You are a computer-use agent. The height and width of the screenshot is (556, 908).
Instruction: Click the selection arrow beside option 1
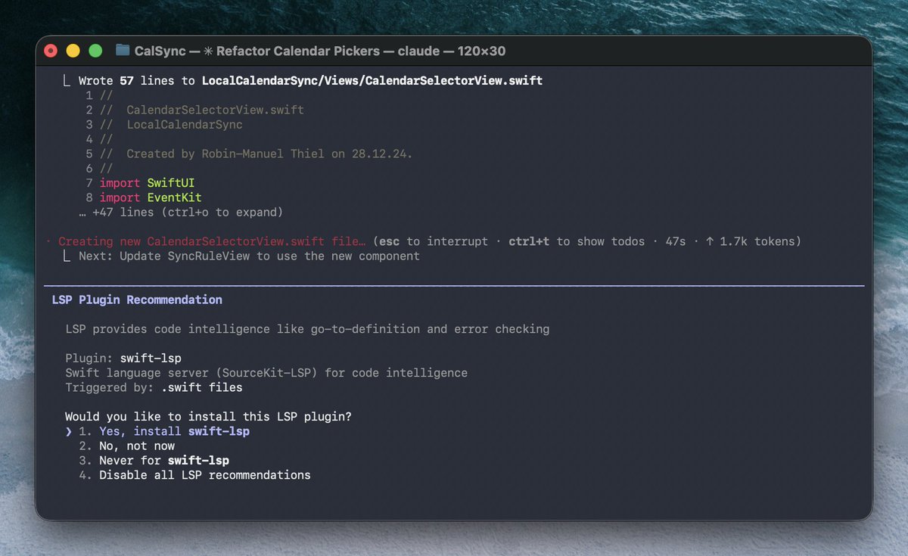pos(69,431)
